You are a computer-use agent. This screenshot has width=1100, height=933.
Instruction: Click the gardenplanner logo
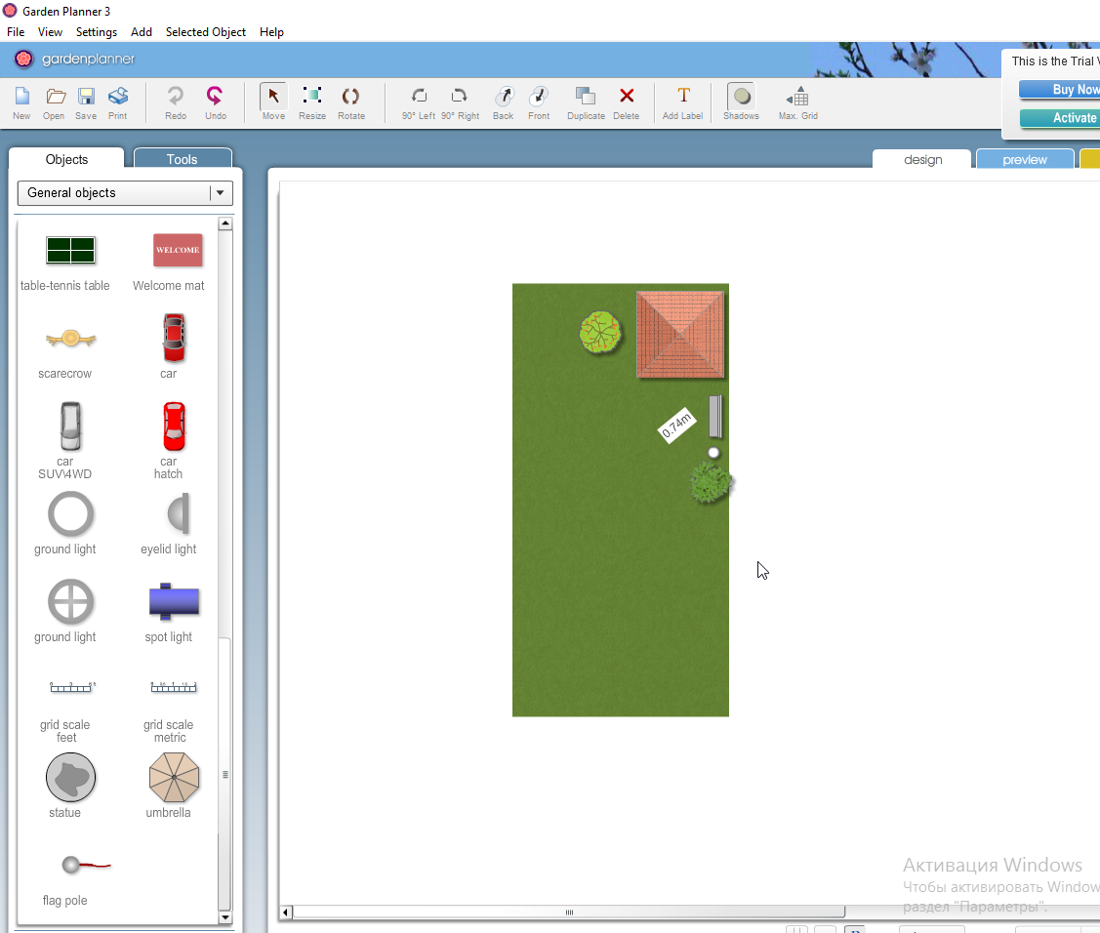(x=74, y=59)
